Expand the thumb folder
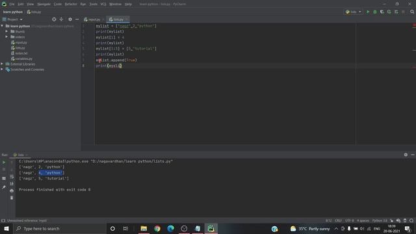 pos(6,31)
